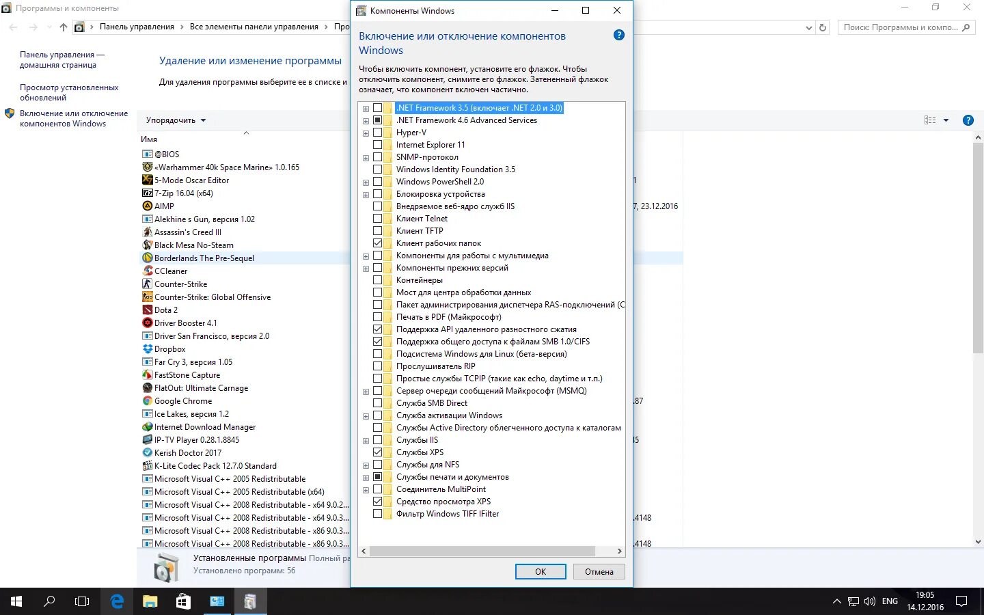This screenshot has width=984, height=615.
Task: Click the Отмена button
Action: point(599,572)
